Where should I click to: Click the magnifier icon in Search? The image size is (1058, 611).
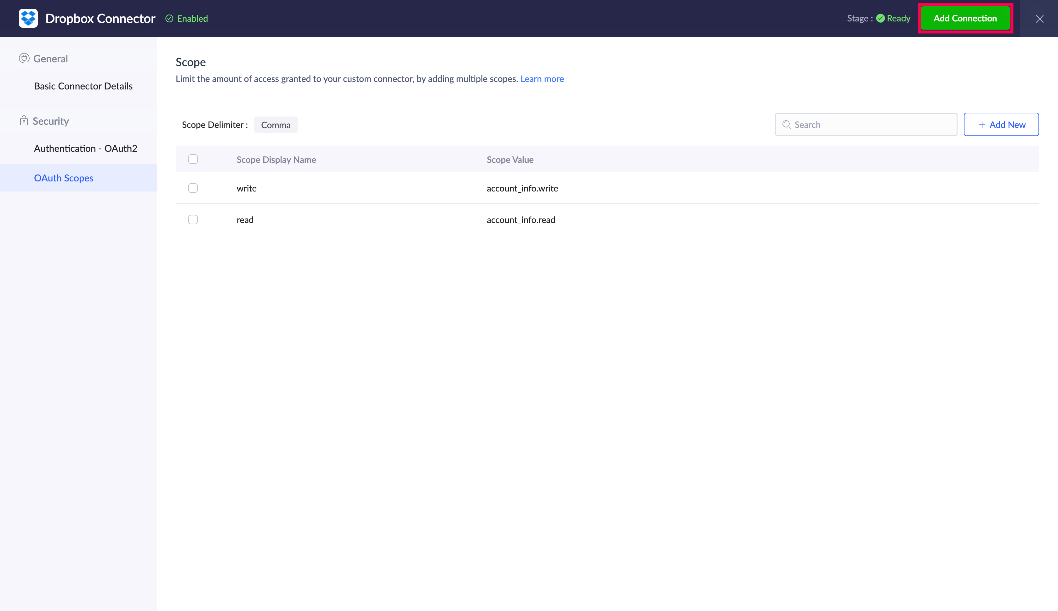click(787, 125)
